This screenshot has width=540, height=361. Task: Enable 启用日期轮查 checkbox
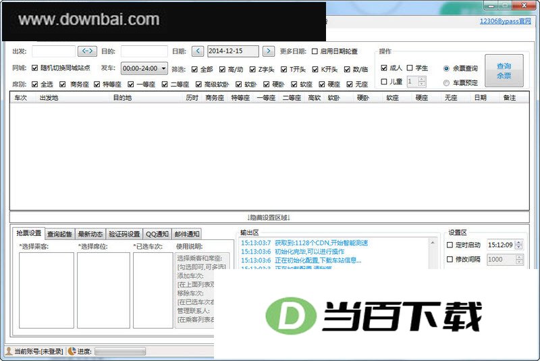[x=315, y=51]
